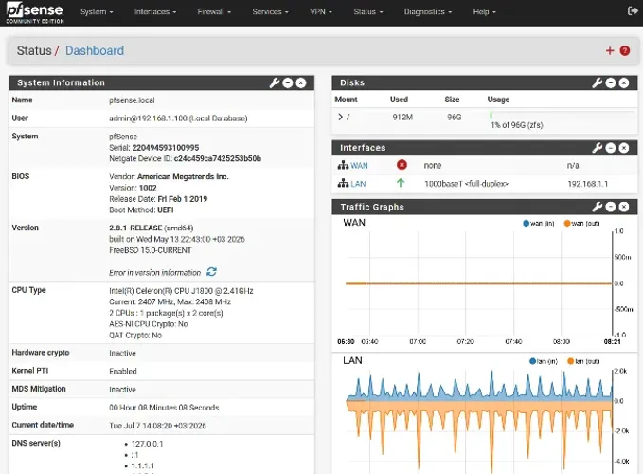The image size is (643, 474).
Task: Toggle lan (in) legend series
Action: [544, 361]
